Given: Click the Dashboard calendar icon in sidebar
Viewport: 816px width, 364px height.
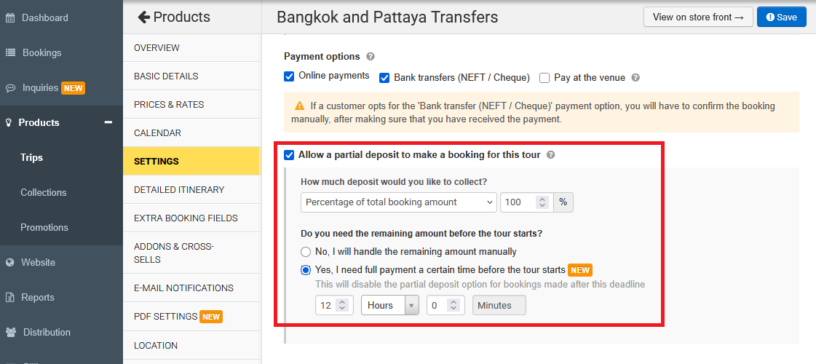Looking at the screenshot, I should [x=10, y=17].
